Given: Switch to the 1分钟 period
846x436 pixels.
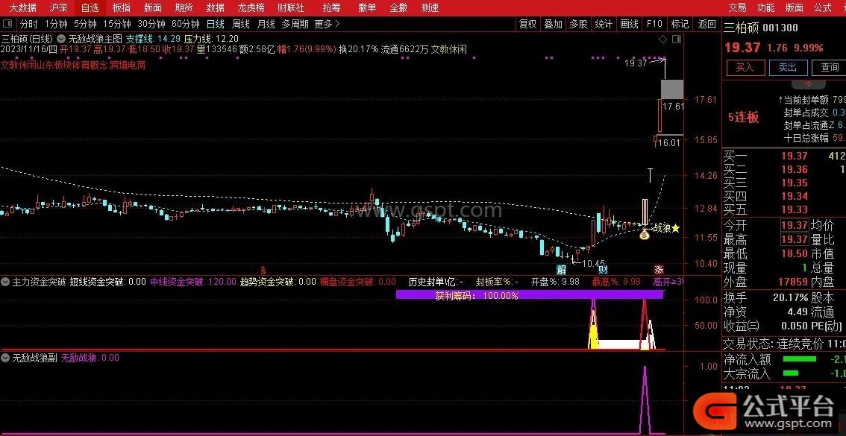Looking at the screenshot, I should tap(56, 24).
